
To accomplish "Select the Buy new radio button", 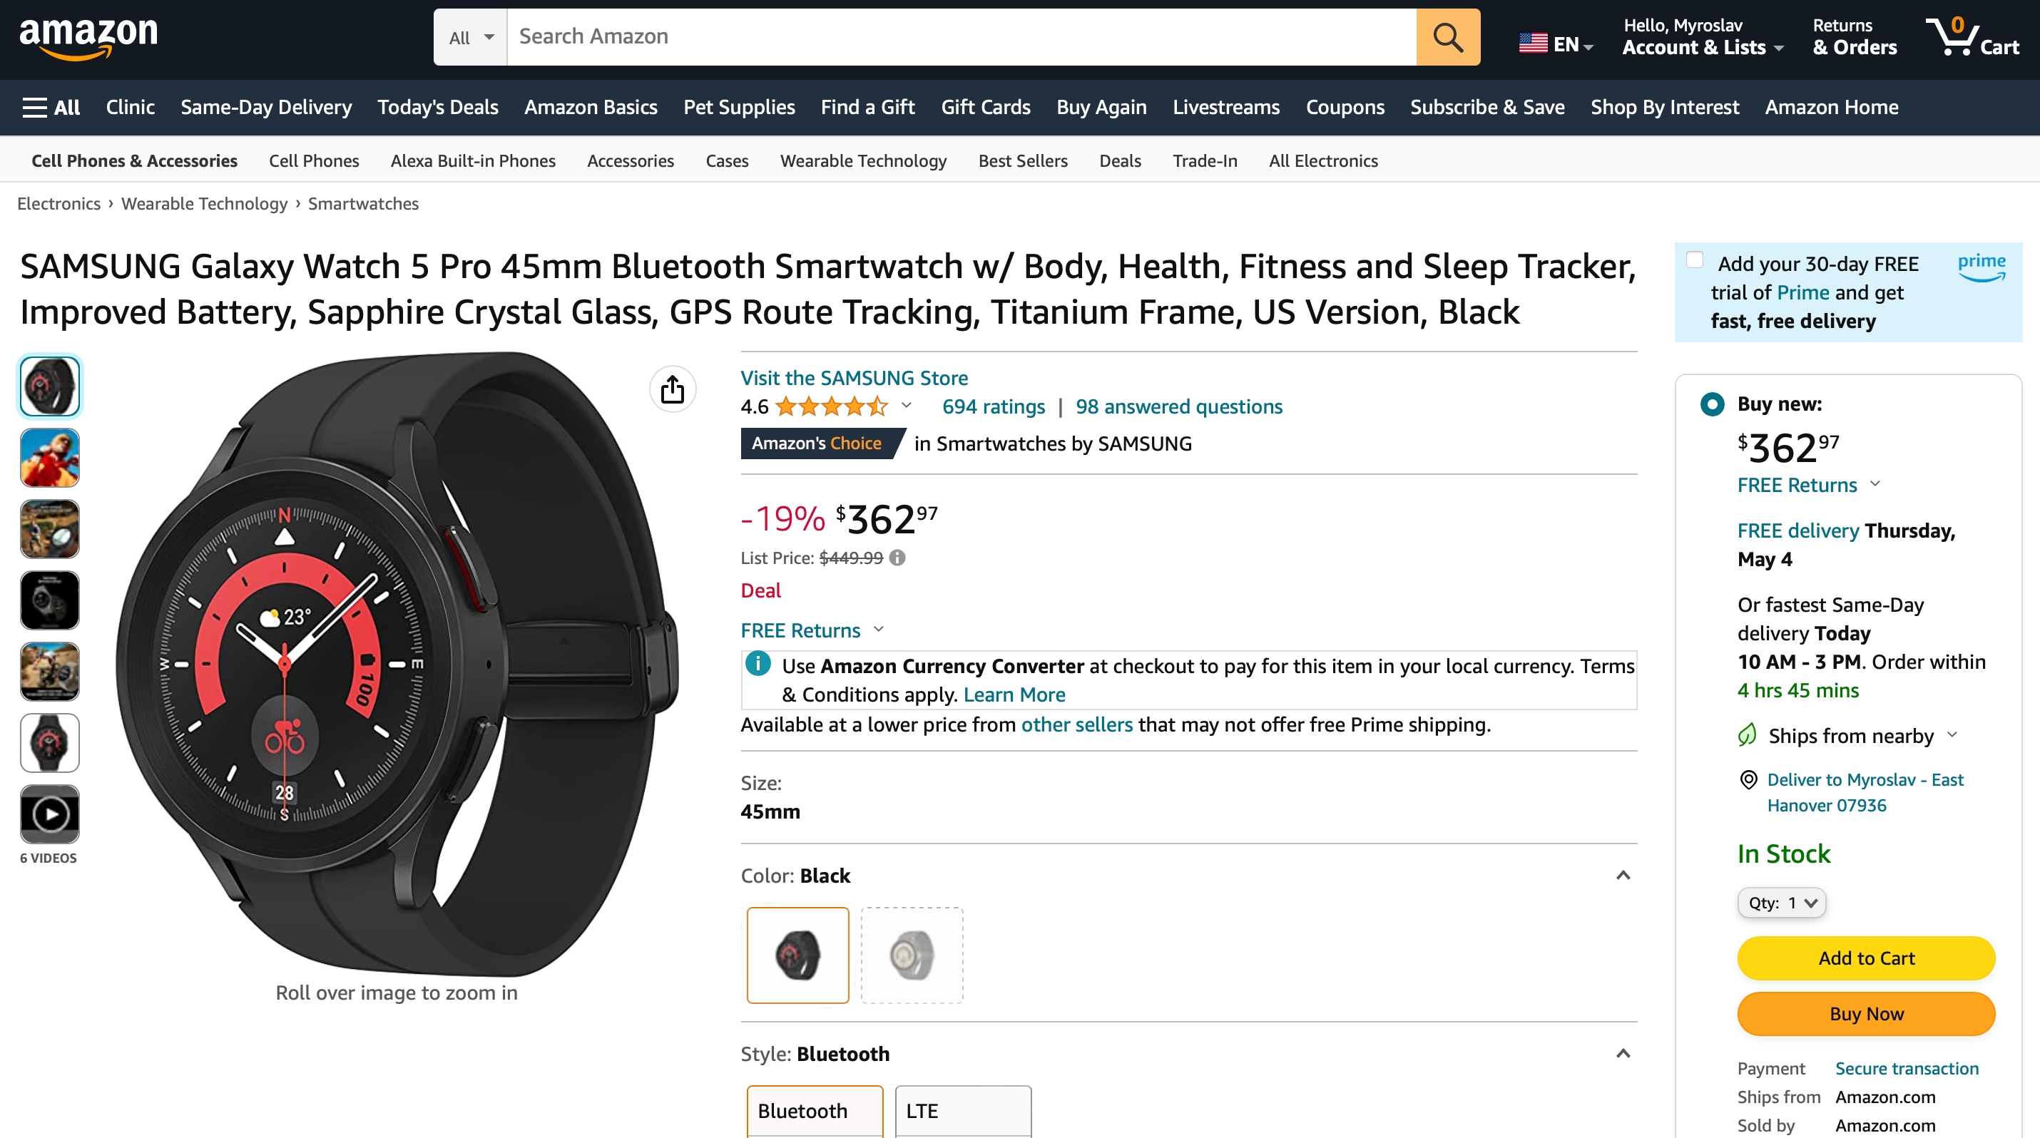I will pos(1712,404).
